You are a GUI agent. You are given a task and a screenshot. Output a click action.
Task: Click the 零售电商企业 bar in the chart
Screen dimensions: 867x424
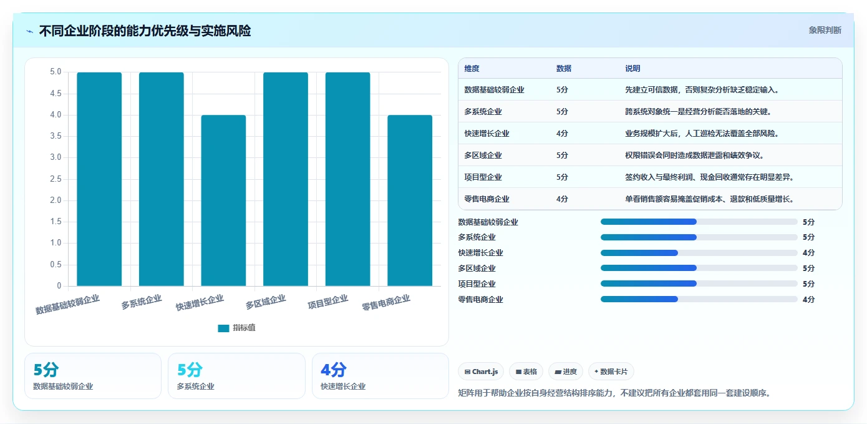410,200
